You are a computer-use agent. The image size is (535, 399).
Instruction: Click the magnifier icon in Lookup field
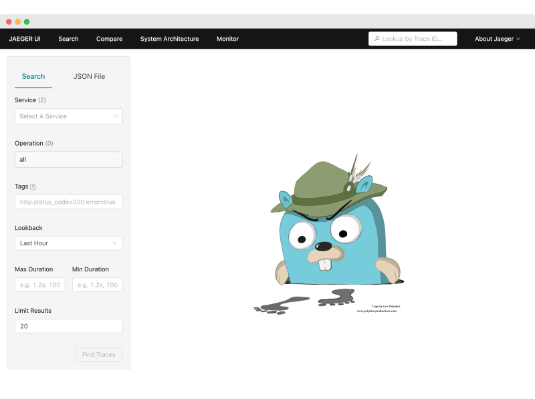[x=377, y=39]
